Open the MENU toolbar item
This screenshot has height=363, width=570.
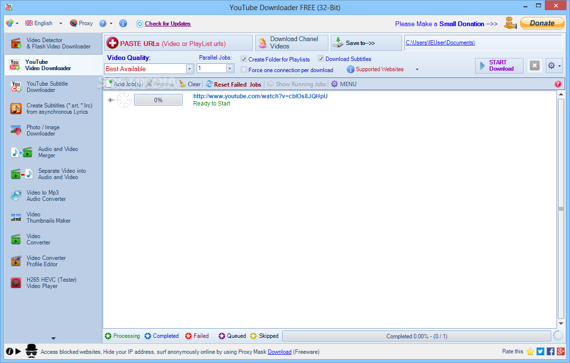click(343, 84)
